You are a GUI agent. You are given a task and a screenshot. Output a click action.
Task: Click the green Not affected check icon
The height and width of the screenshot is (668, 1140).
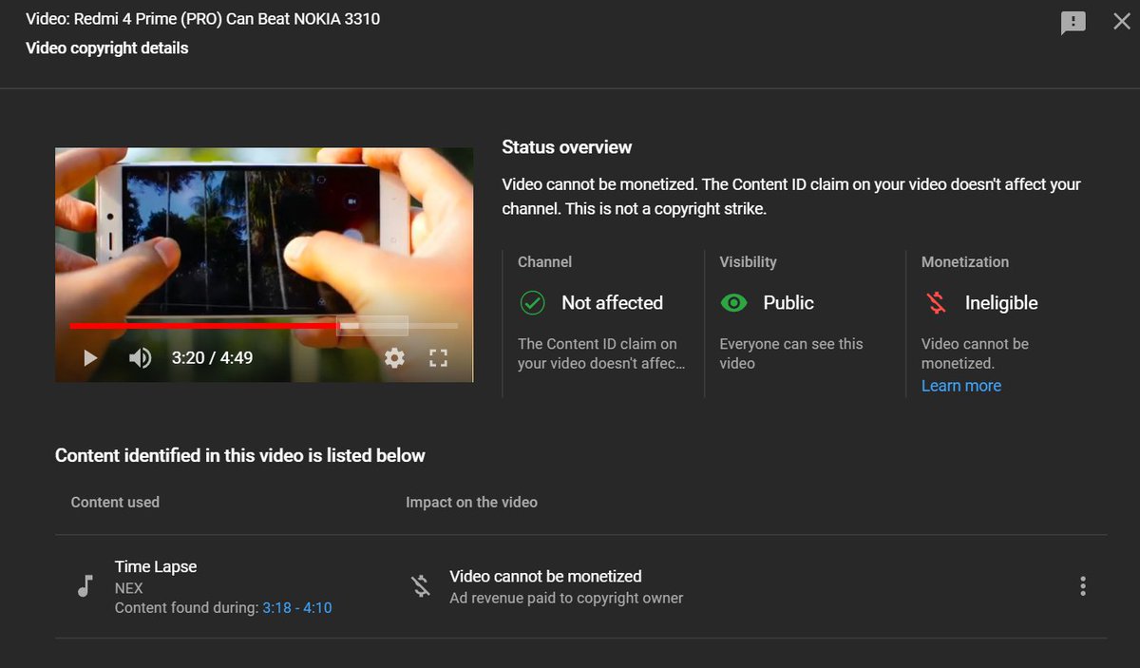pos(532,303)
